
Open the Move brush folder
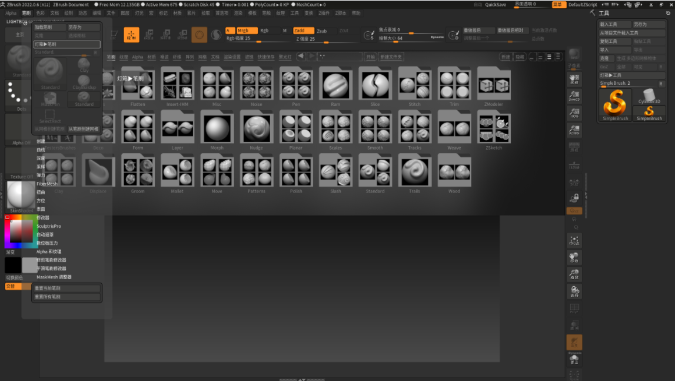click(x=217, y=174)
